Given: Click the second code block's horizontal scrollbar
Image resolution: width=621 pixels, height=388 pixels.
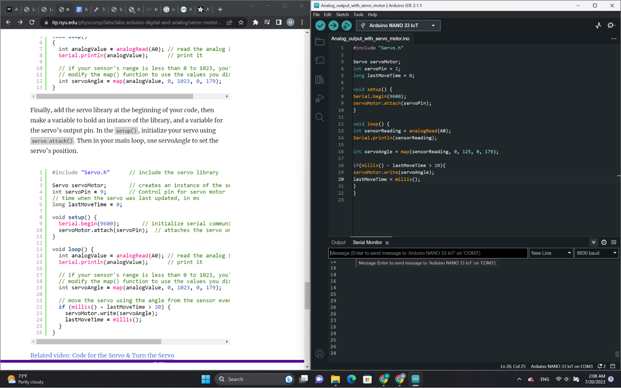Looking at the screenshot, I should (99, 342).
